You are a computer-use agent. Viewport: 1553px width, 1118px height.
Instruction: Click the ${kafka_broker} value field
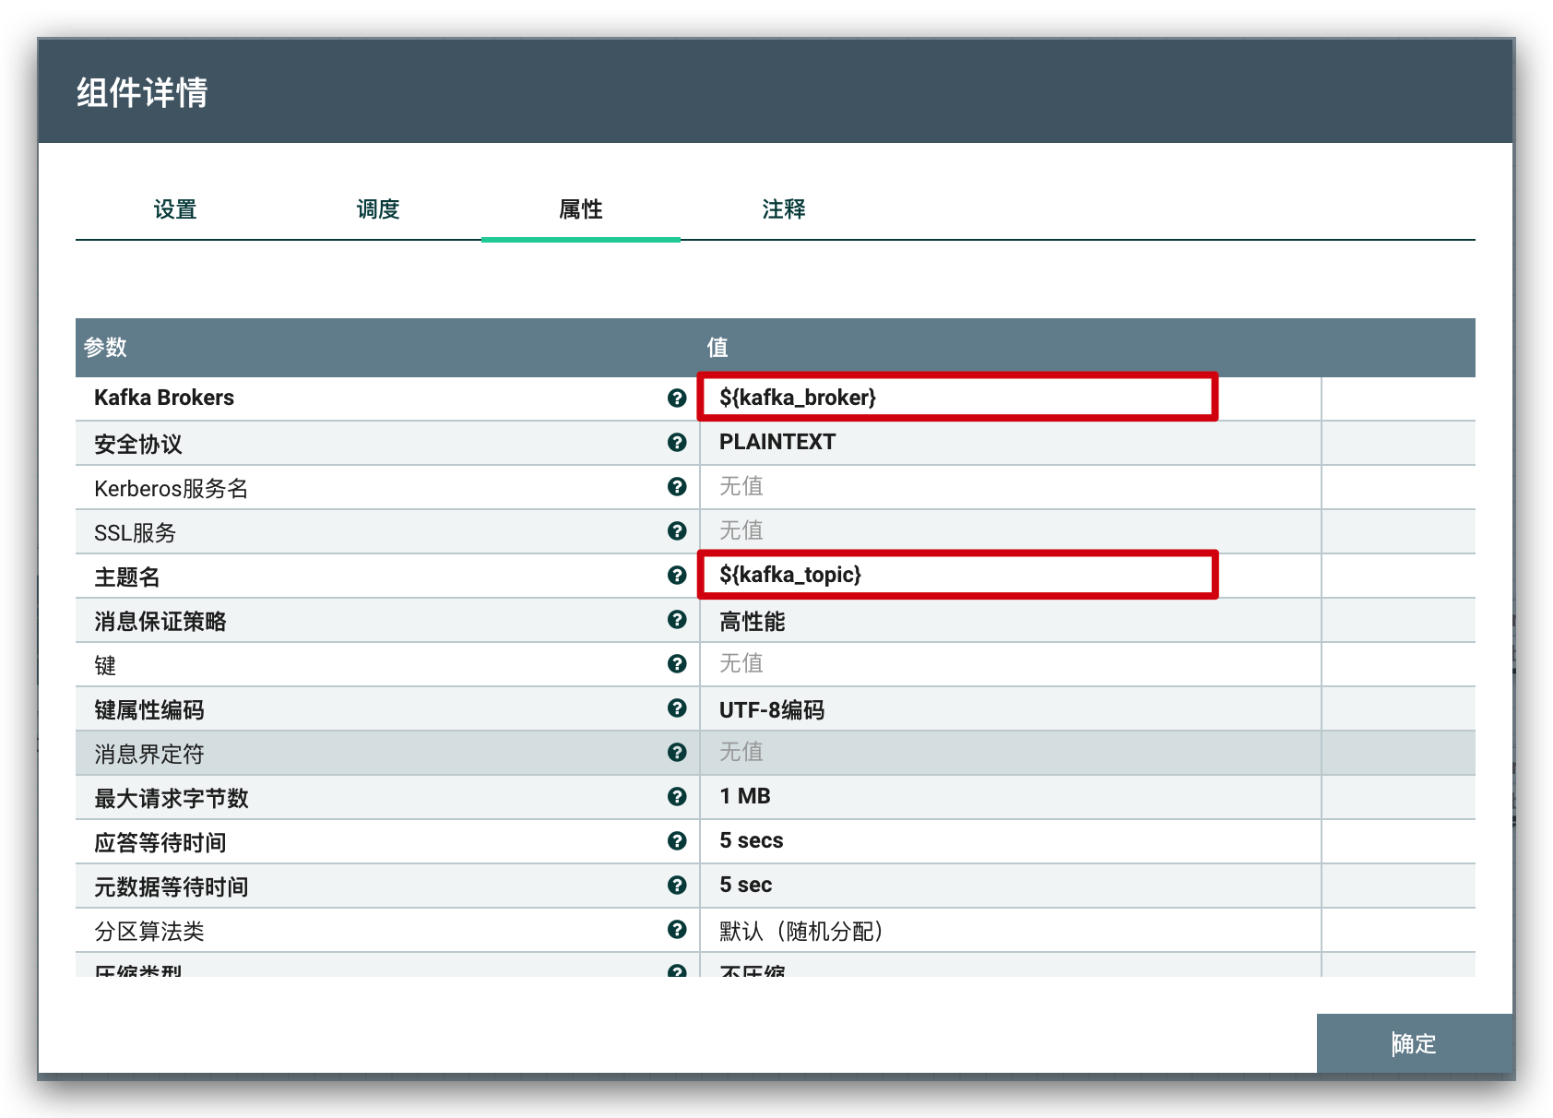click(x=956, y=398)
